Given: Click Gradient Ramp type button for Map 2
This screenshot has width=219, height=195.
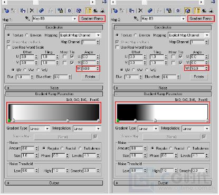Looking at the screenshot, I should pyautogui.click(x=201, y=18).
